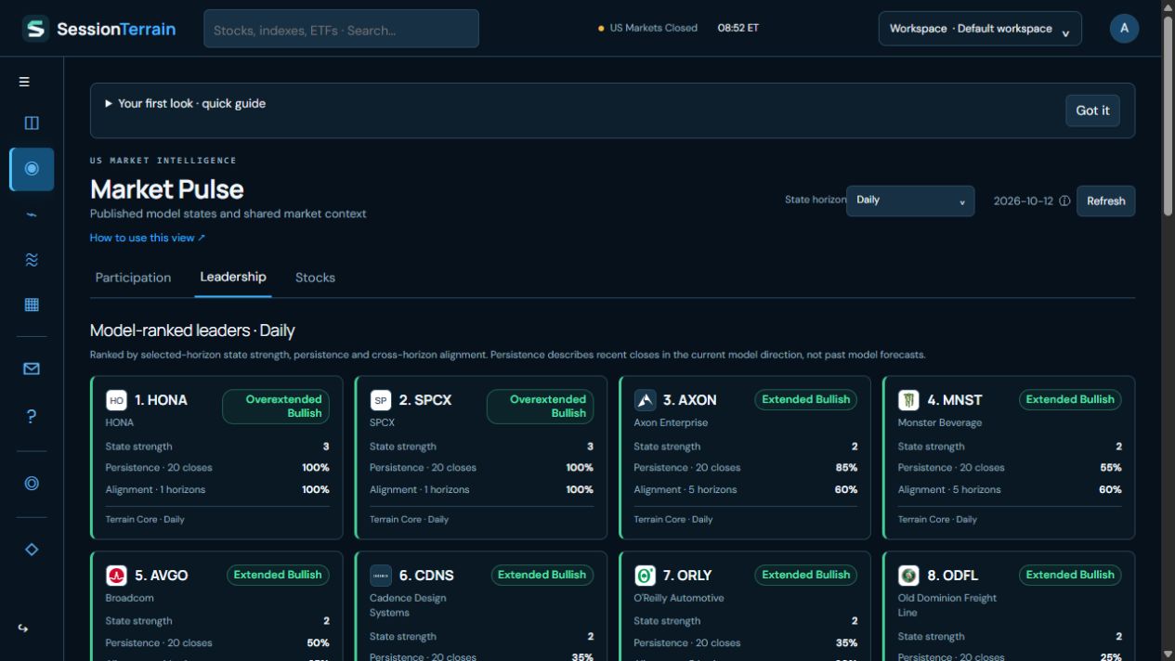This screenshot has height=661, width=1175.
Task: Click the Market Pulse heading
Action: (167, 189)
